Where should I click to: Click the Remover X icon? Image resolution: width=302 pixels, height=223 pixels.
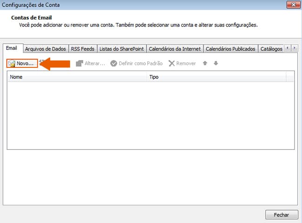tap(171, 63)
